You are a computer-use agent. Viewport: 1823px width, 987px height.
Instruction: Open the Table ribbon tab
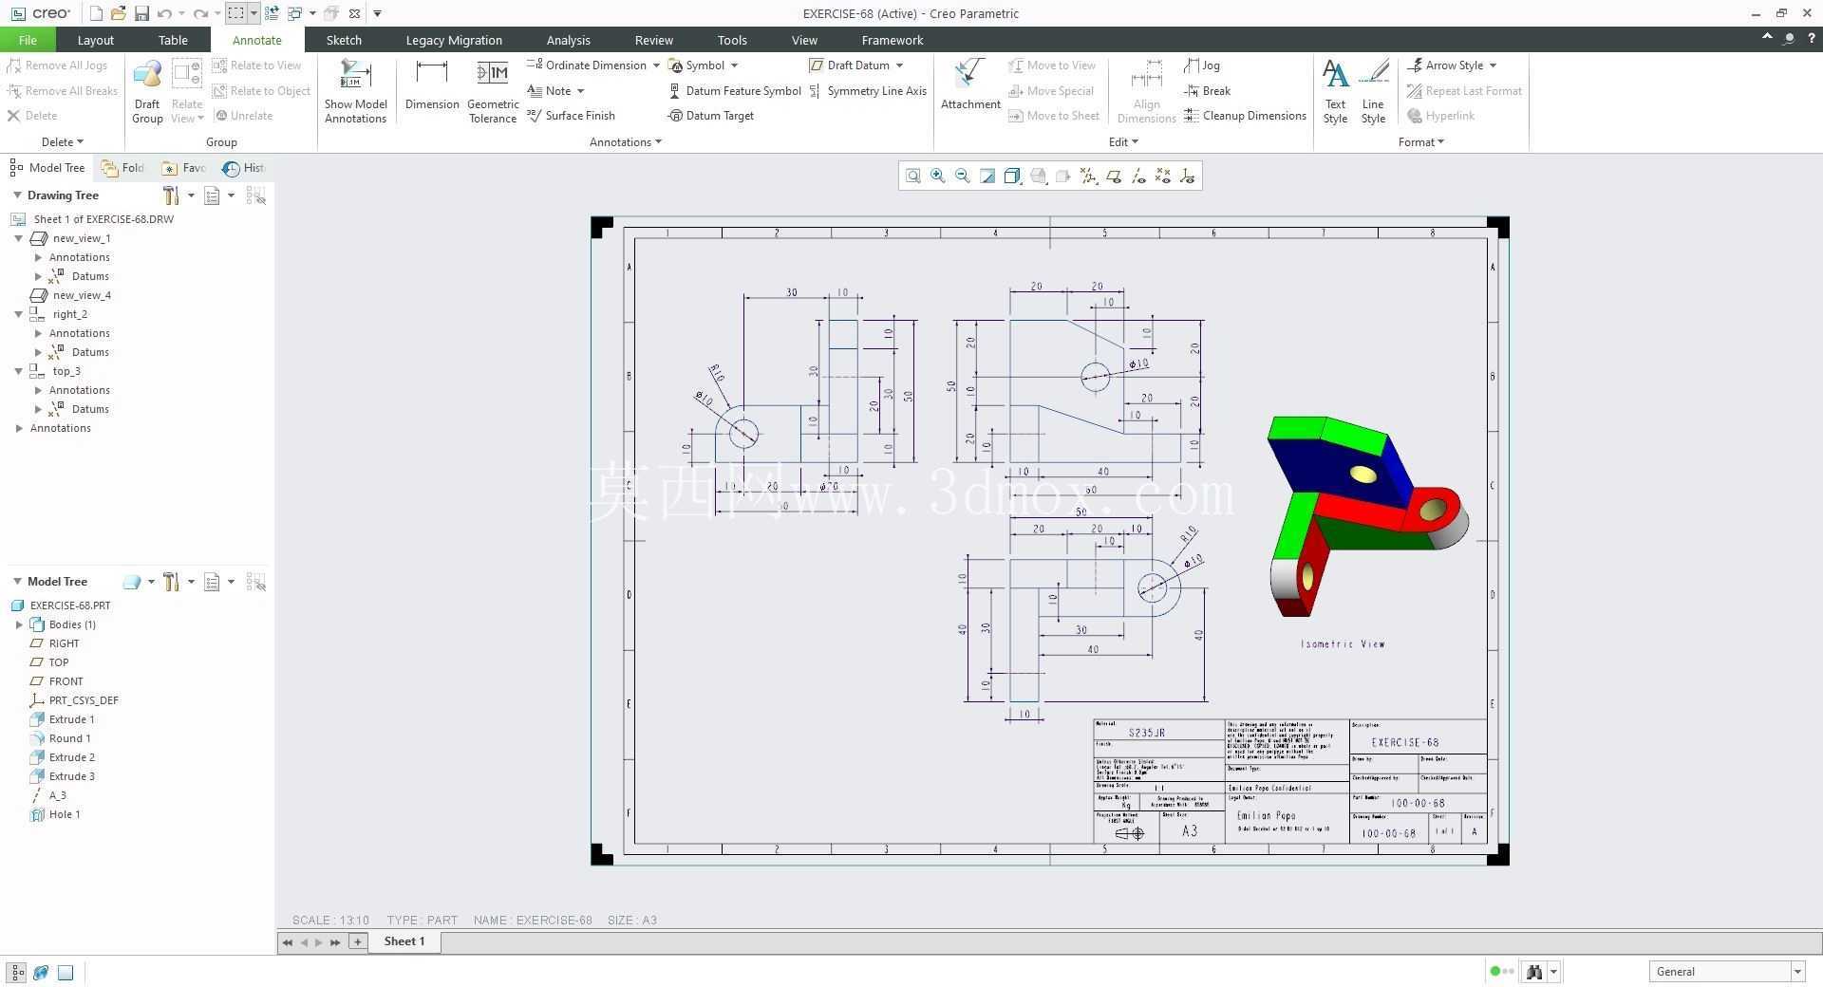[173, 40]
